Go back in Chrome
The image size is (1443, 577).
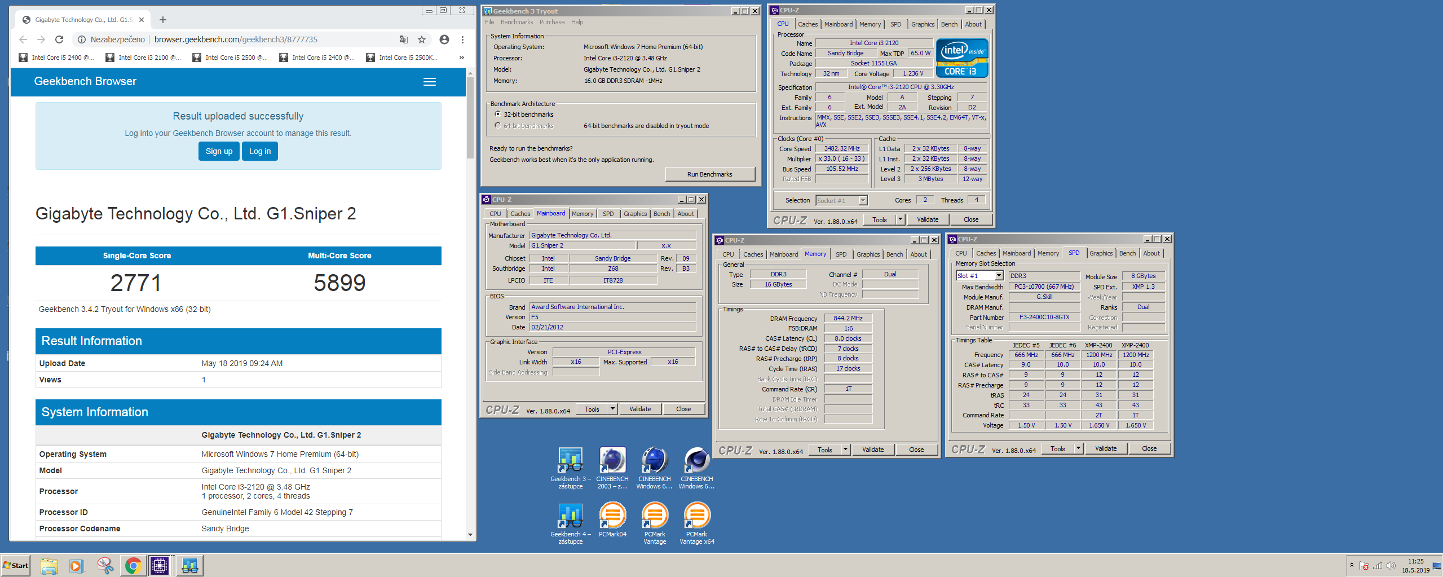23,39
